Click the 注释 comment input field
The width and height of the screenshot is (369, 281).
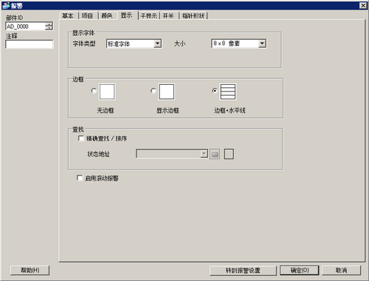tap(29, 44)
